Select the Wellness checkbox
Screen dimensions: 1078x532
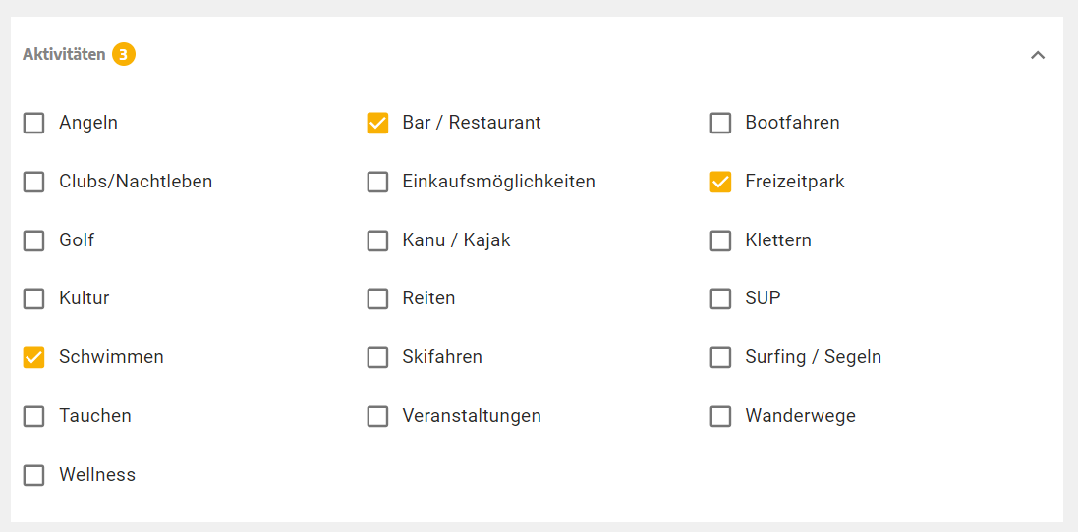click(x=34, y=475)
